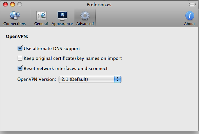199x134 pixels.
Task: Select the Advanced gear icon
Action: [85, 16]
